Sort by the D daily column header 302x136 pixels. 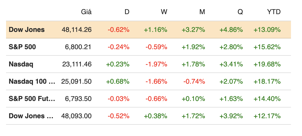(x=127, y=12)
